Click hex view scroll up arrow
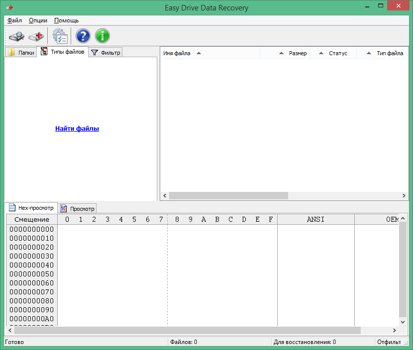The image size is (413, 350). click(403, 218)
